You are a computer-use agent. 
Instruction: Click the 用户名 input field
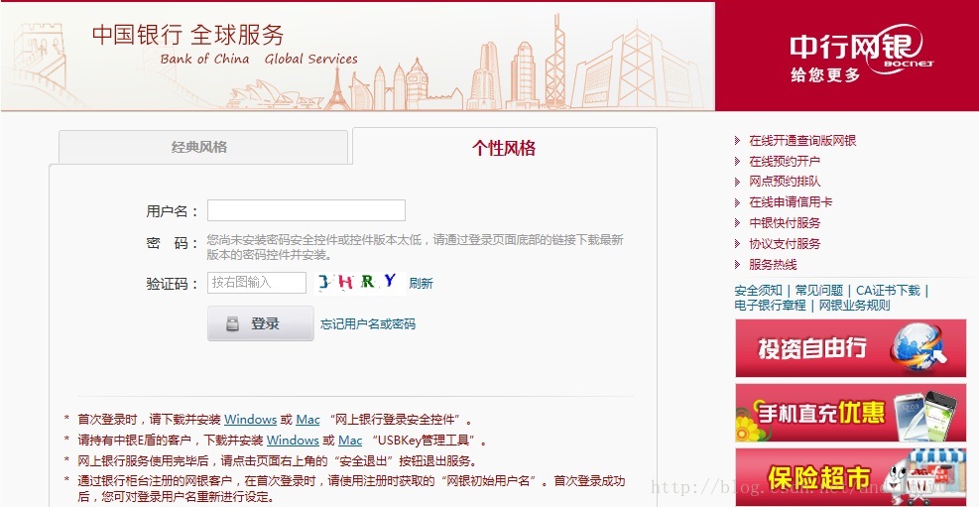pos(306,210)
